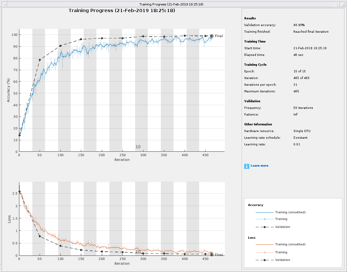
Task: Open the window menu button in title bar
Action: pyautogui.click(x=4, y=4)
